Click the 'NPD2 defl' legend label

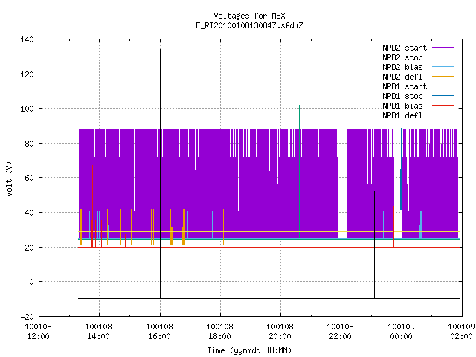point(402,77)
